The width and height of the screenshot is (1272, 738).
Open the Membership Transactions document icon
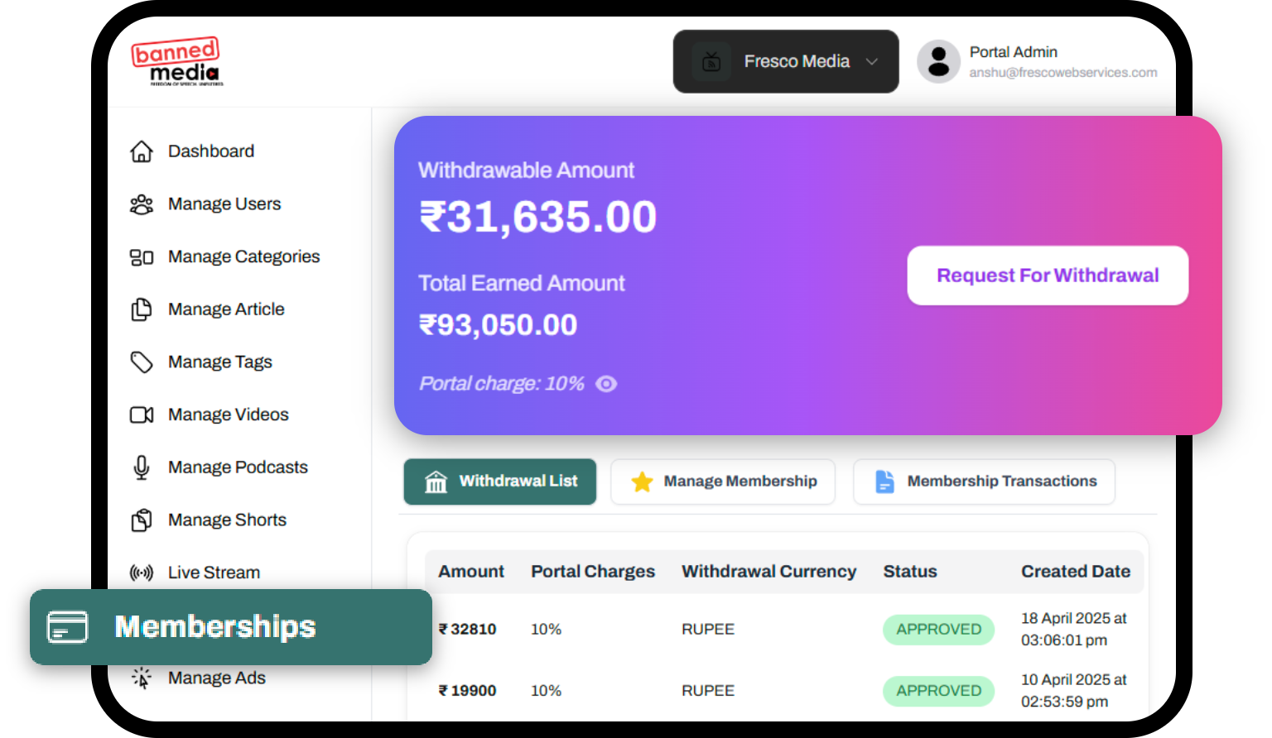(x=884, y=481)
